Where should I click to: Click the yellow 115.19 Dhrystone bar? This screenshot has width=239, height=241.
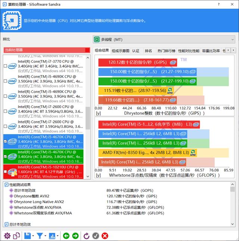coord(136,91)
